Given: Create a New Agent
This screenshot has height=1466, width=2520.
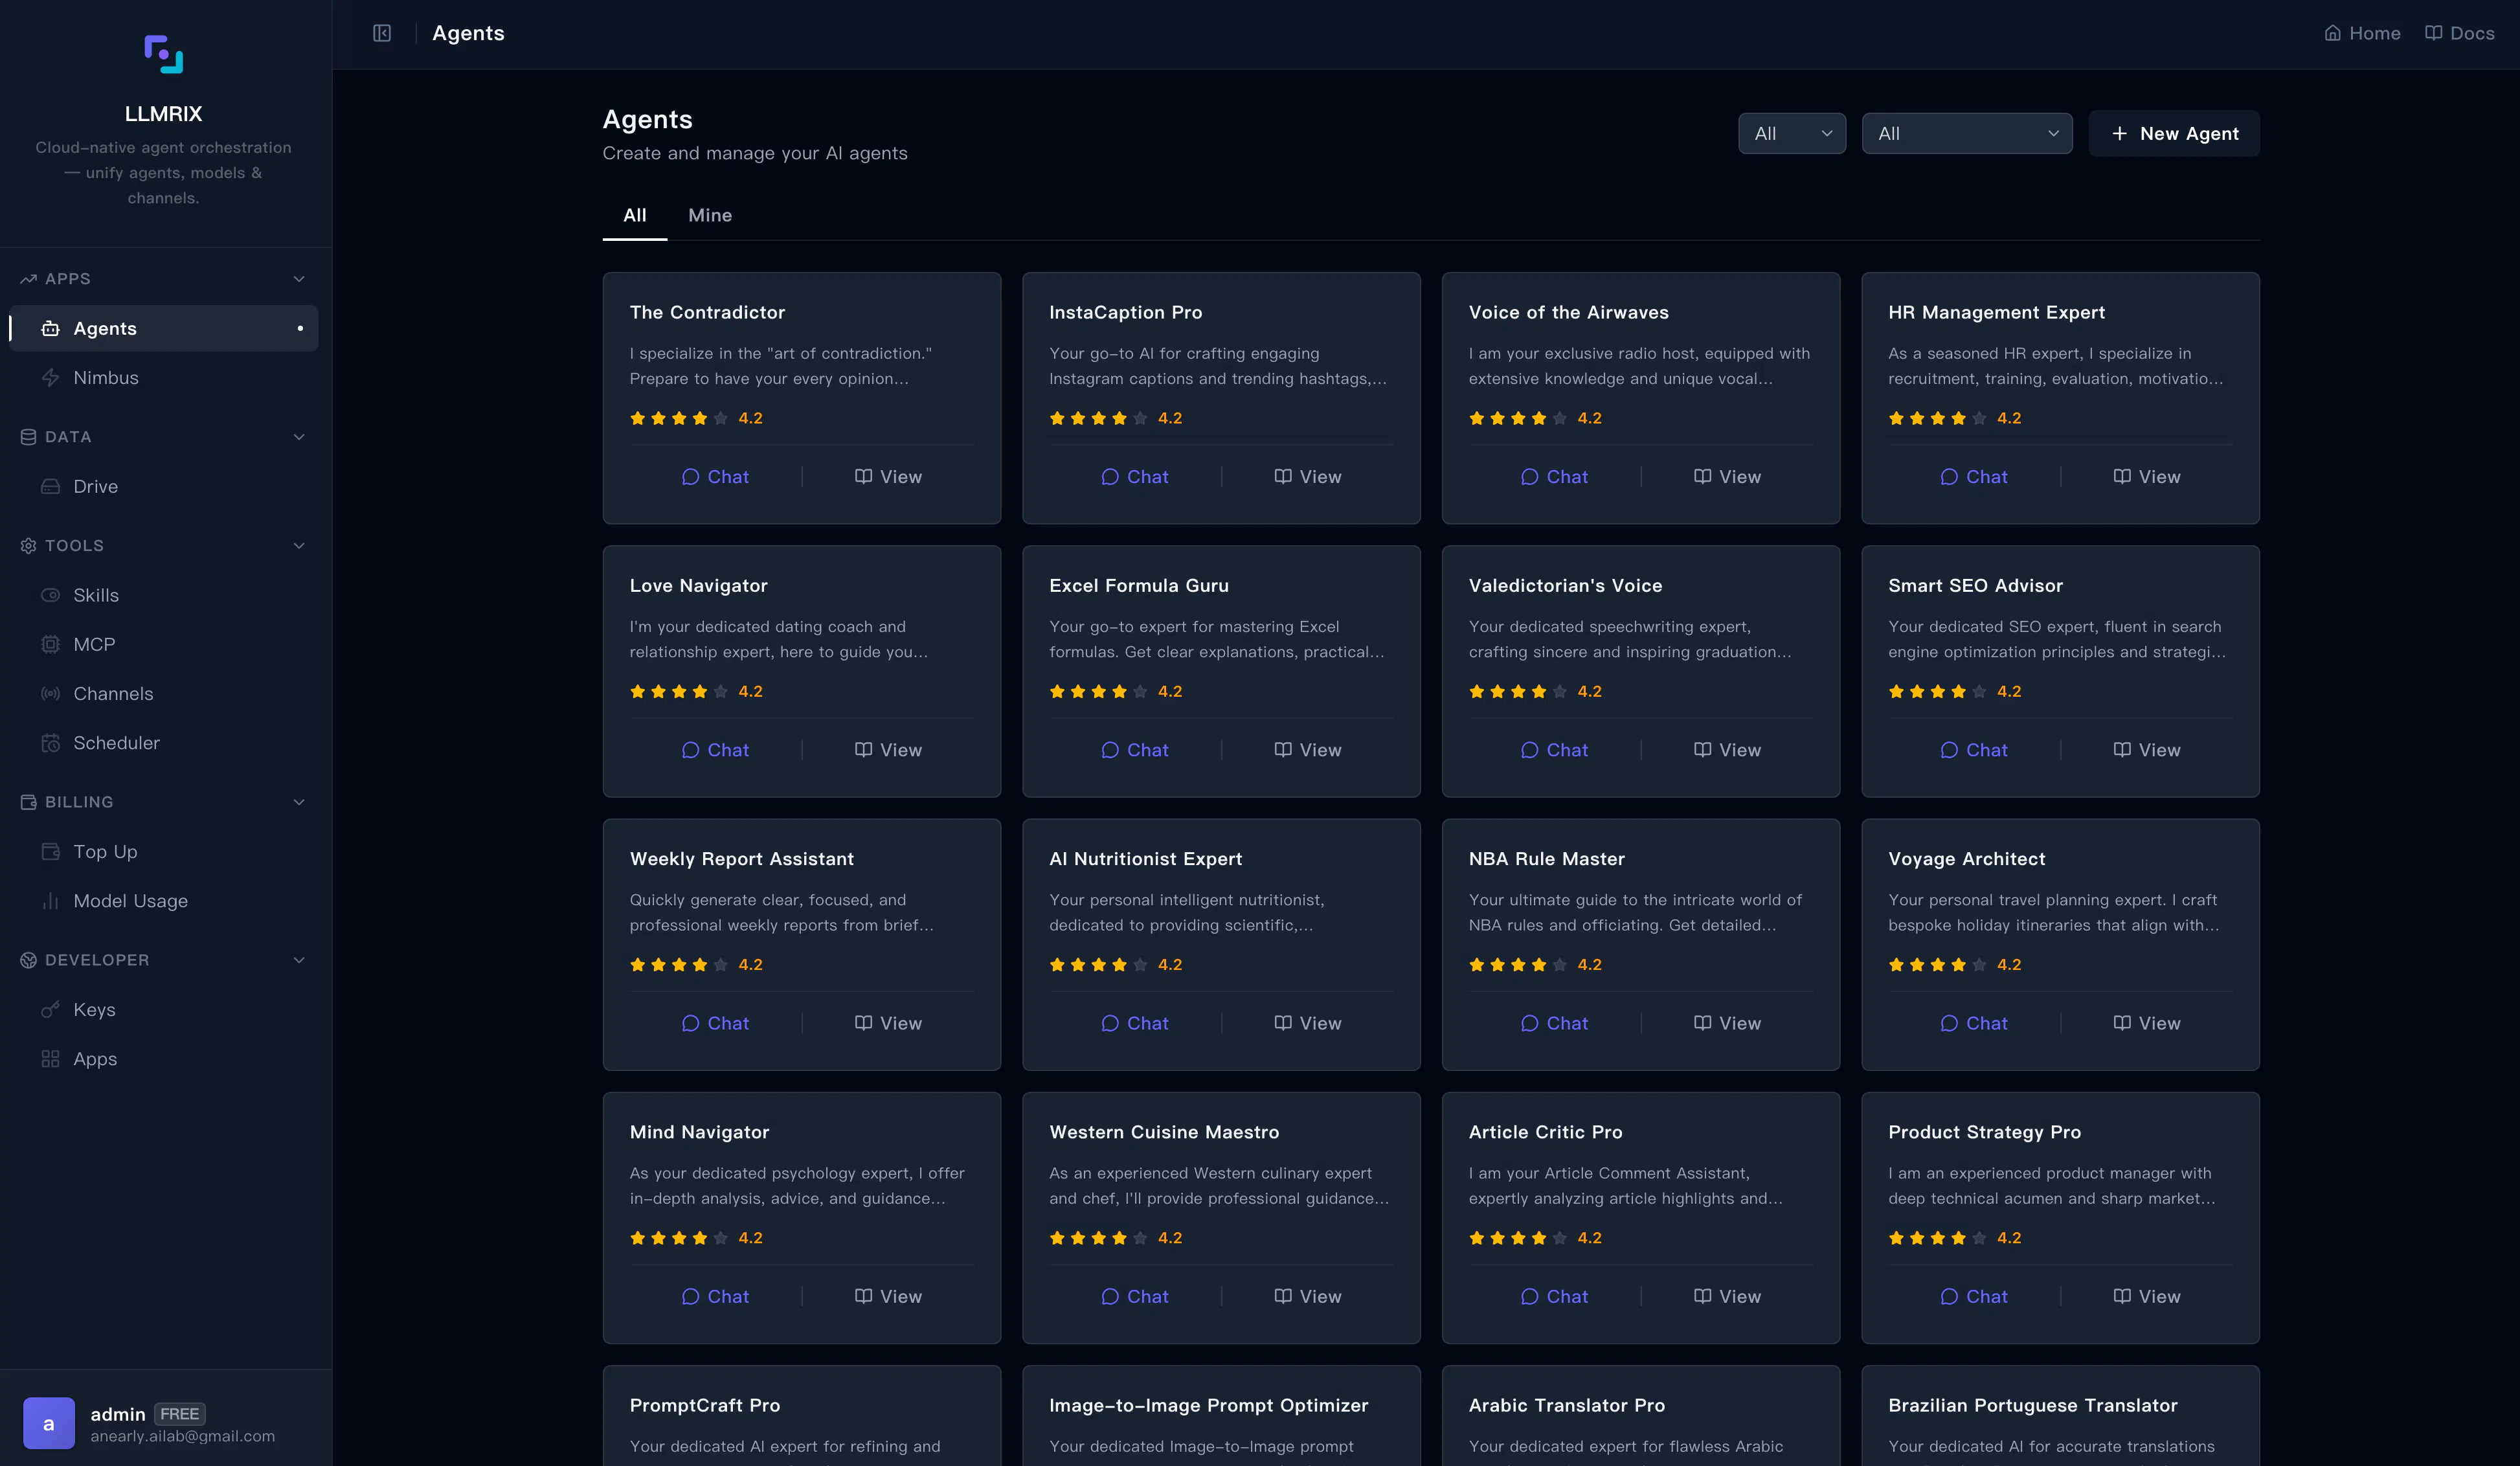Looking at the screenshot, I should pyautogui.click(x=2174, y=133).
